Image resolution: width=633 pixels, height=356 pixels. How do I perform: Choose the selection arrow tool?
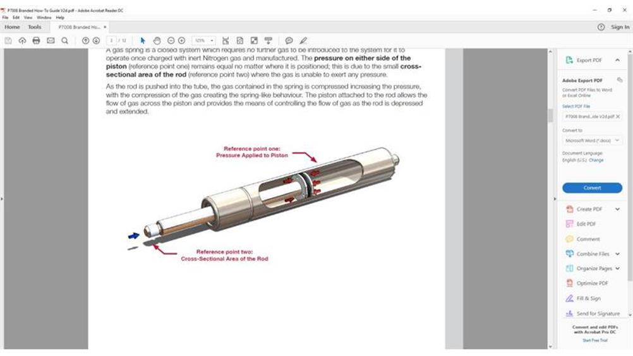point(143,41)
